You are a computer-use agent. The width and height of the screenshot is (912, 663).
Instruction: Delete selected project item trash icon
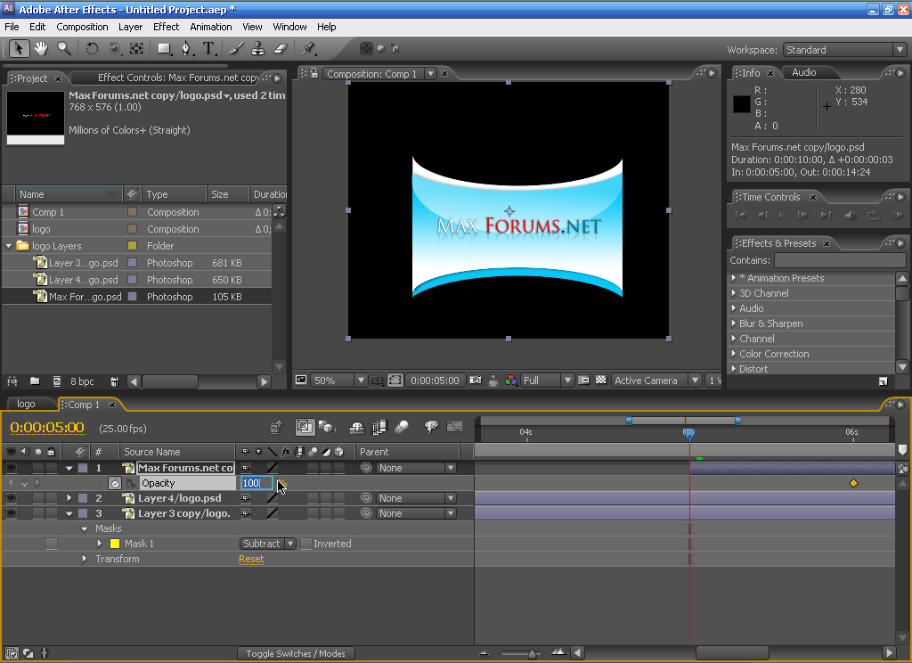115,381
